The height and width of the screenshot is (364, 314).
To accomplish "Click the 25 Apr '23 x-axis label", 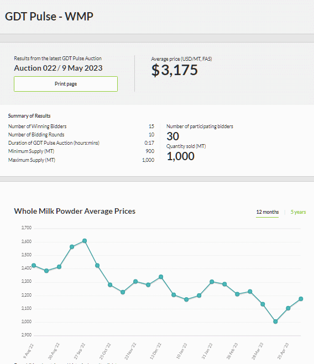I will pyautogui.click(x=283, y=351).
